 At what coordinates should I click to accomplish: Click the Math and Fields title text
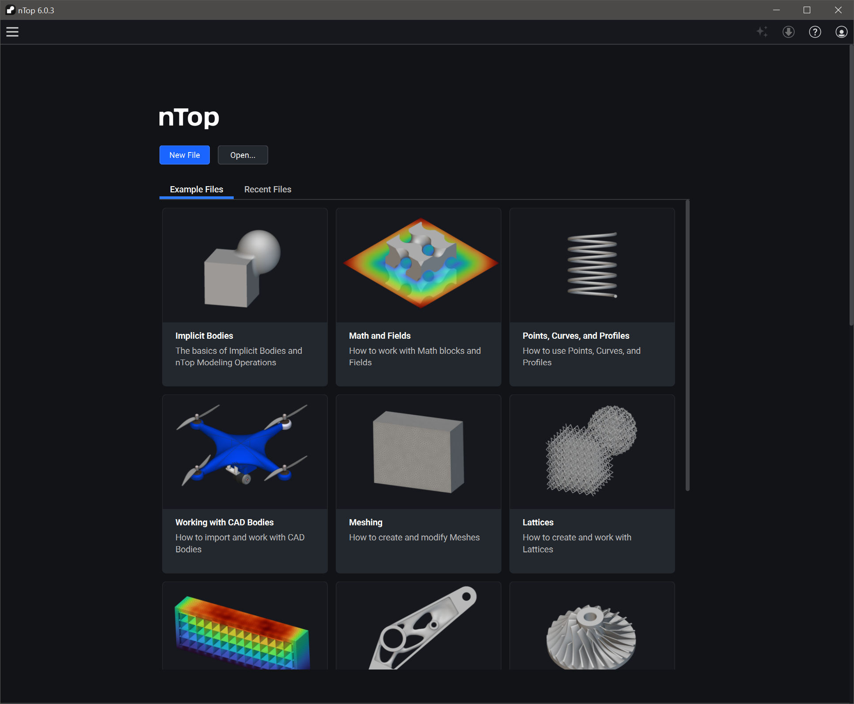tap(380, 336)
